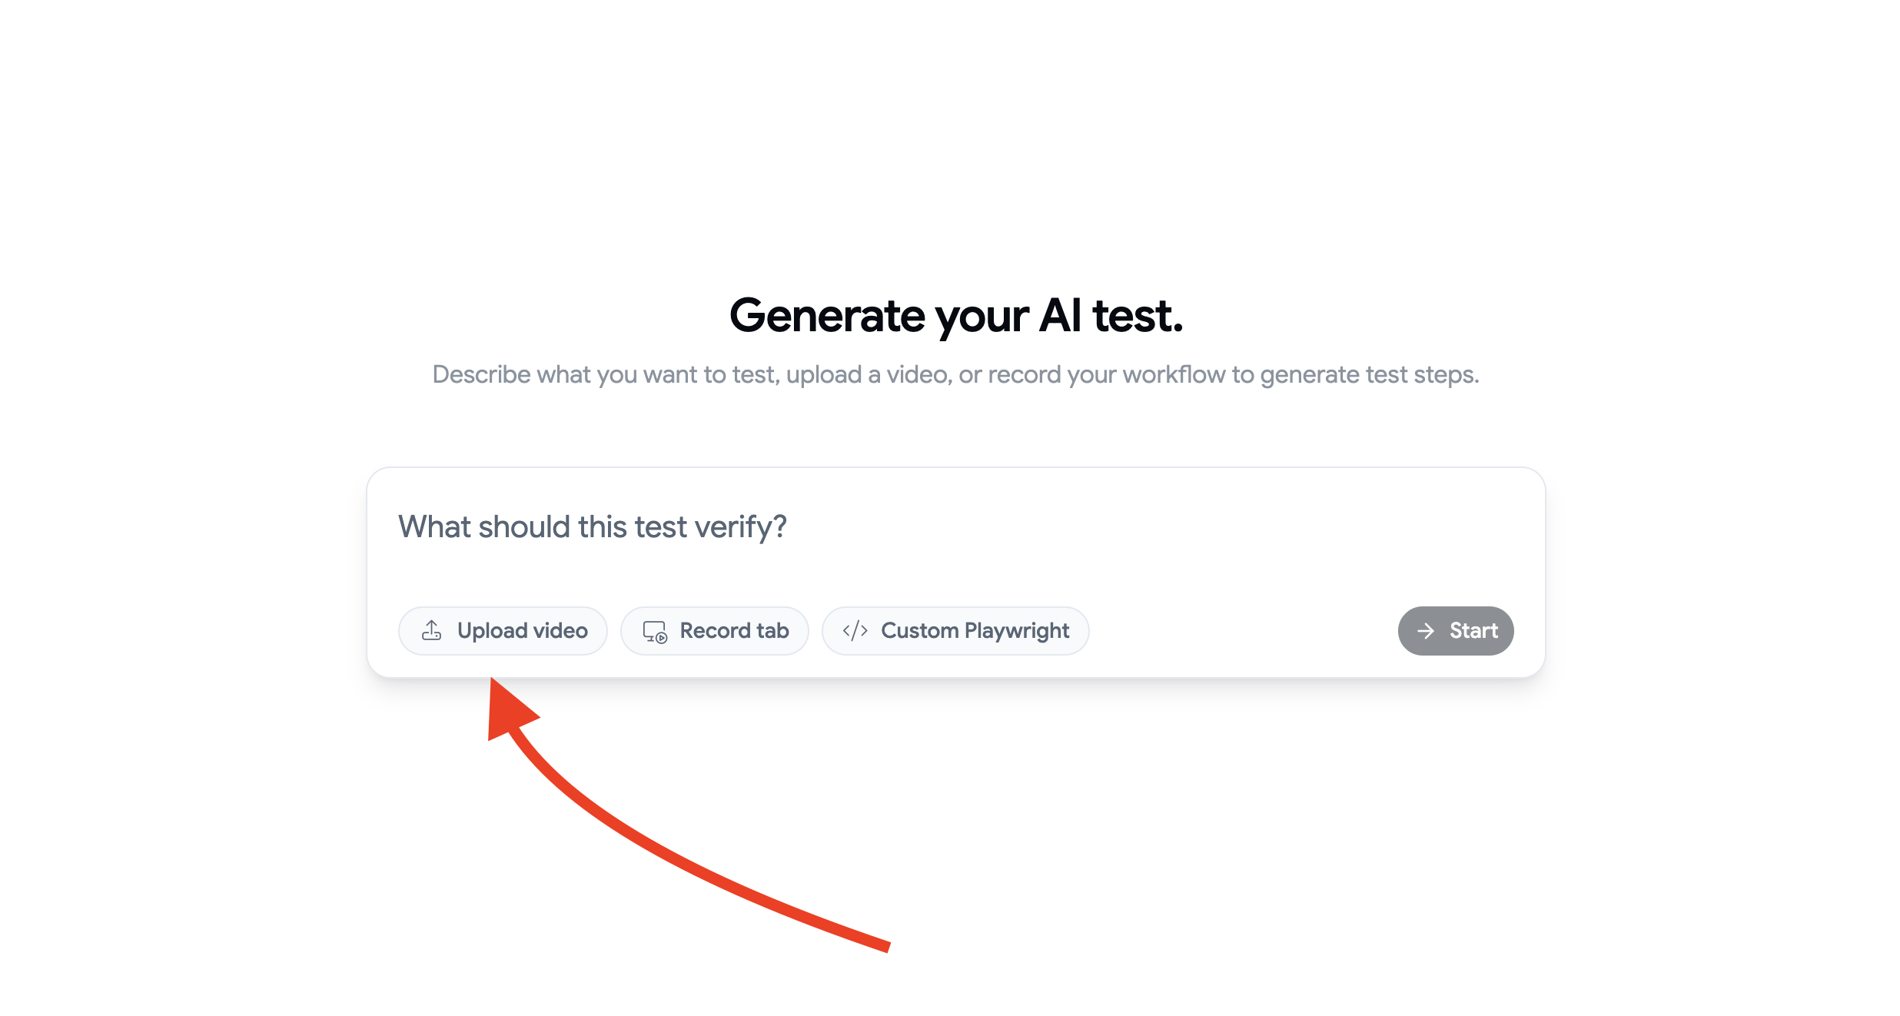Choose Record tab to capture your workflow

714,630
